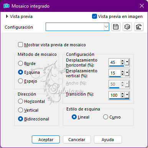The height and width of the screenshot is (148, 148).
Task: Open the Configuración presets dropdown
Action: (x=106, y=27)
